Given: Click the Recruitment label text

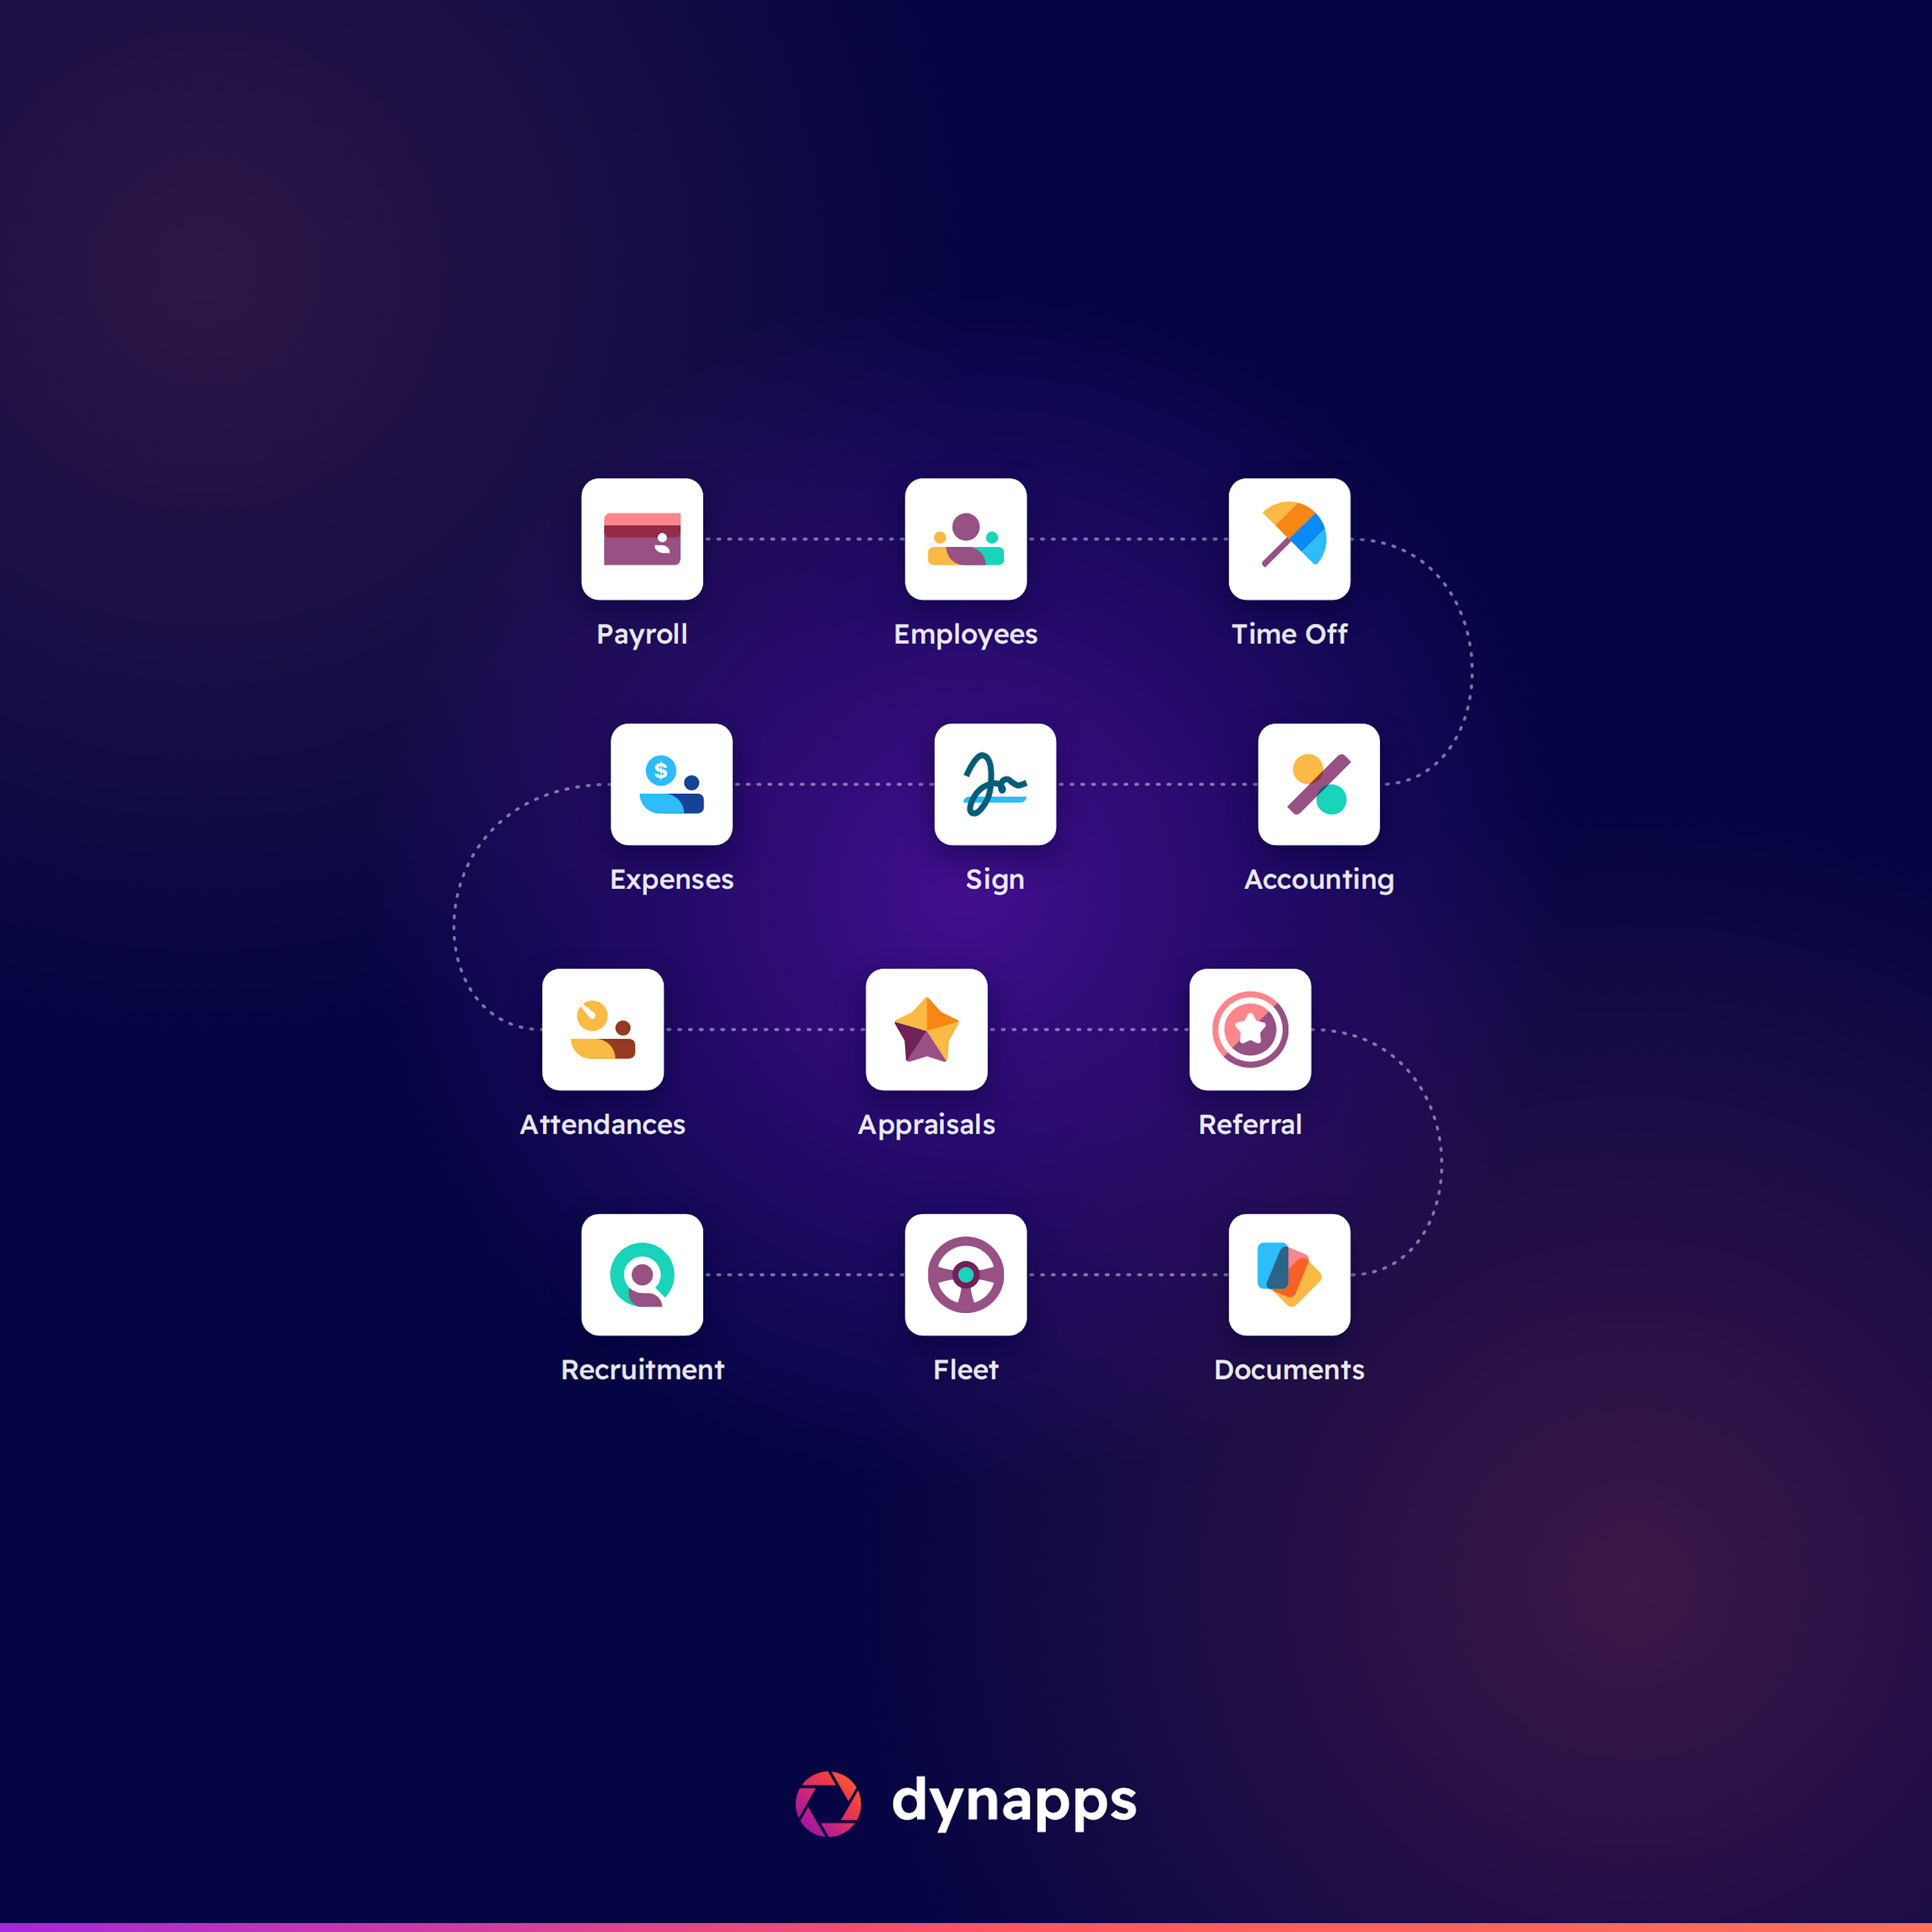Looking at the screenshot, I should [x=642, y=1369].
